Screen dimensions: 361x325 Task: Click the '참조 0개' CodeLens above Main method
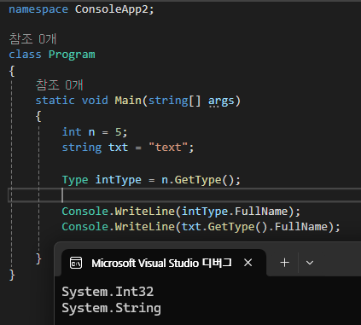pyautogui.click(x=59, y=85)
